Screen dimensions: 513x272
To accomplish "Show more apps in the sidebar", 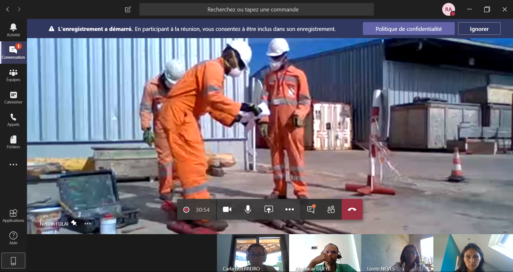I will [13, 165].
